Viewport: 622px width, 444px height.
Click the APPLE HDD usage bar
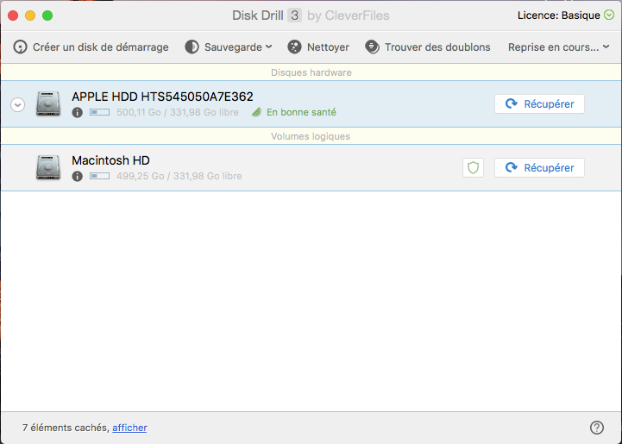pos(99,113)
